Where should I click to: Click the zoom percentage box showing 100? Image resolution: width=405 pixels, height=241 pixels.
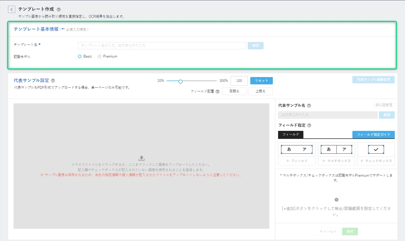pyautogui.click(x=239, y=81)
